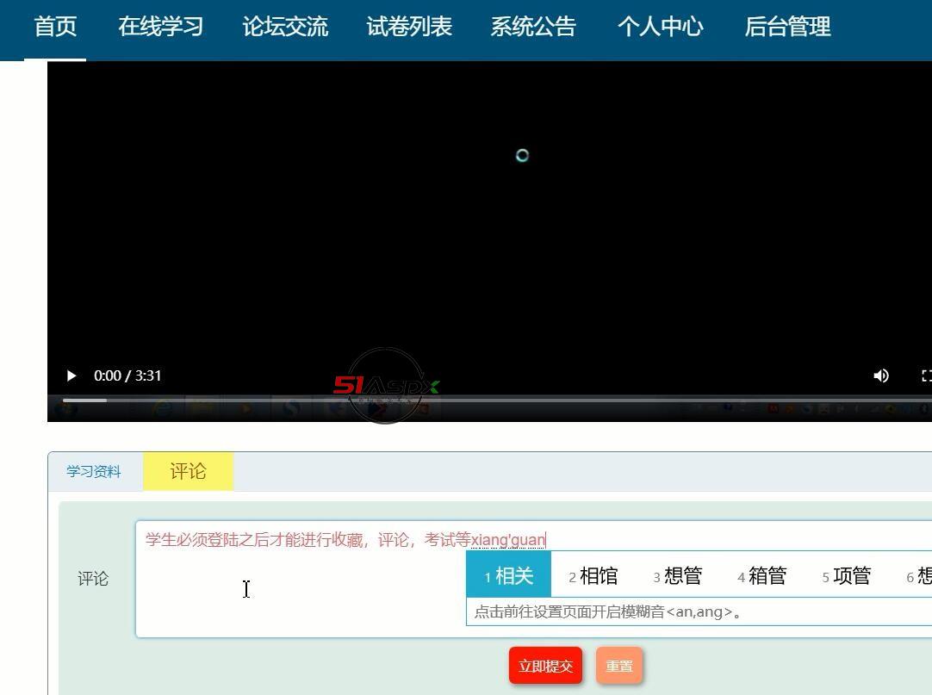Select the 评论 tab
The width and height of the screenshot is (932, 695).
coord(188,471)
